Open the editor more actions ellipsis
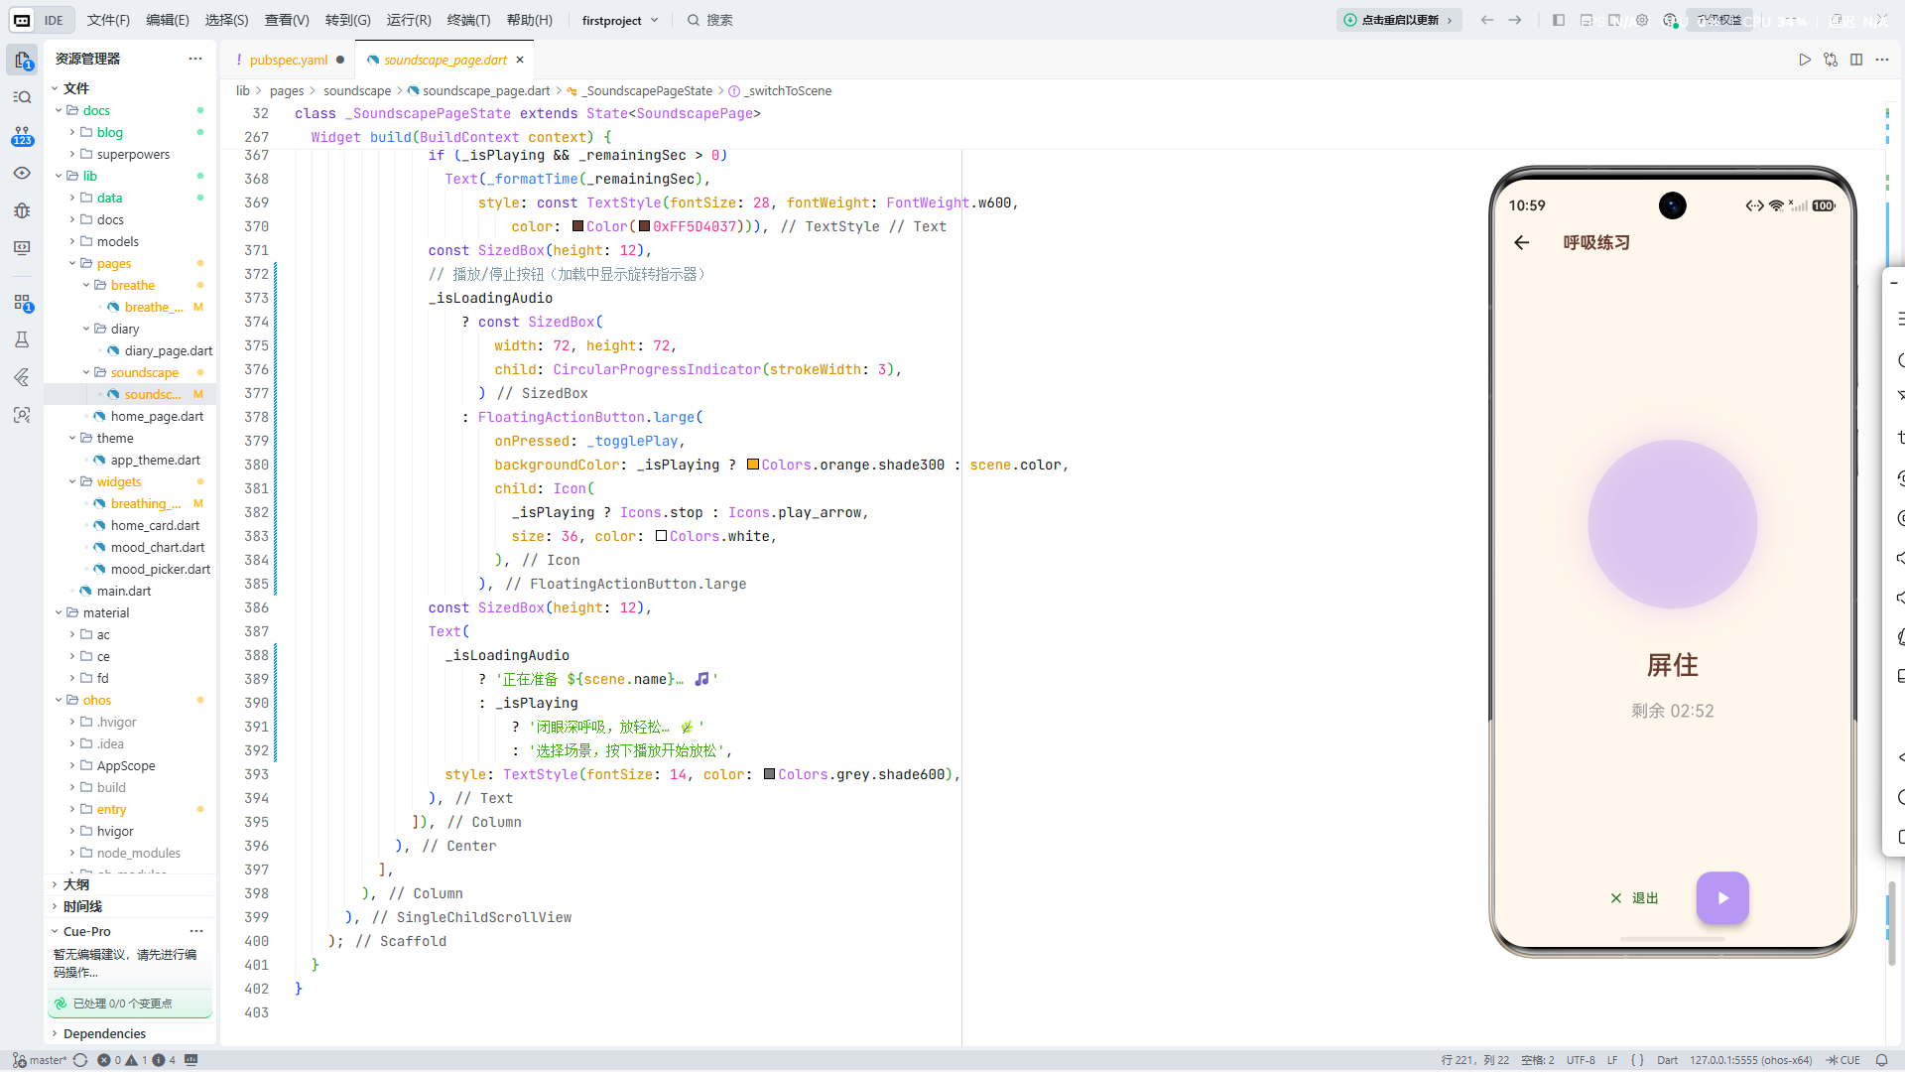 tap(1882, 60)
